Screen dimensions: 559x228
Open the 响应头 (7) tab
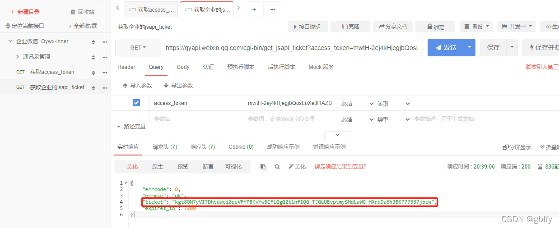pyautogui.click(x=203, y=147)
